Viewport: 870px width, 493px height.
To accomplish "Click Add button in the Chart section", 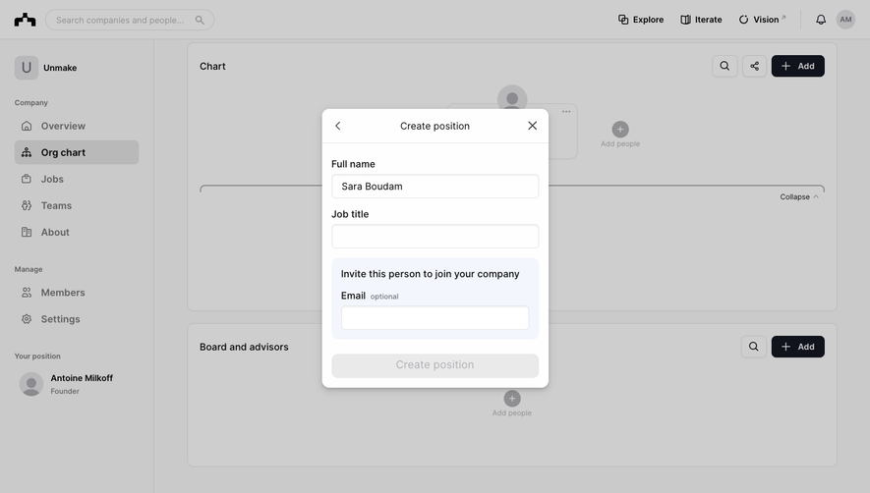I will click(x=798, y=66).
